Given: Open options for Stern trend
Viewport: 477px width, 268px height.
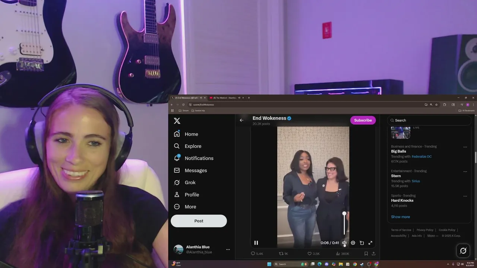Looking at the screenshot, I should 465,172.
